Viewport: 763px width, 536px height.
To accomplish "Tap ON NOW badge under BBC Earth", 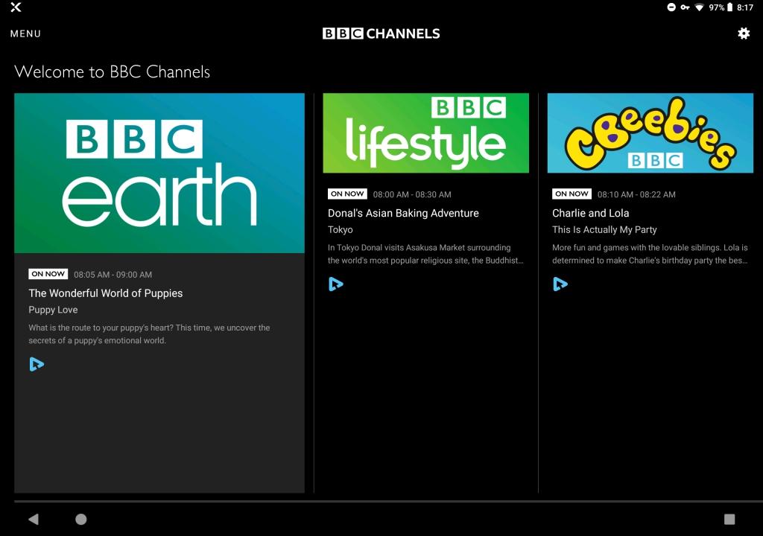I will (x=48, y=274).
